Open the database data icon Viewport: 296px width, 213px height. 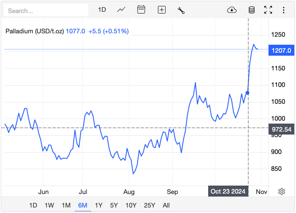251,10
